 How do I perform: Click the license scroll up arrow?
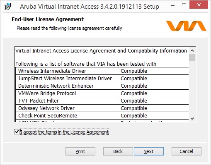pos(192,50)
